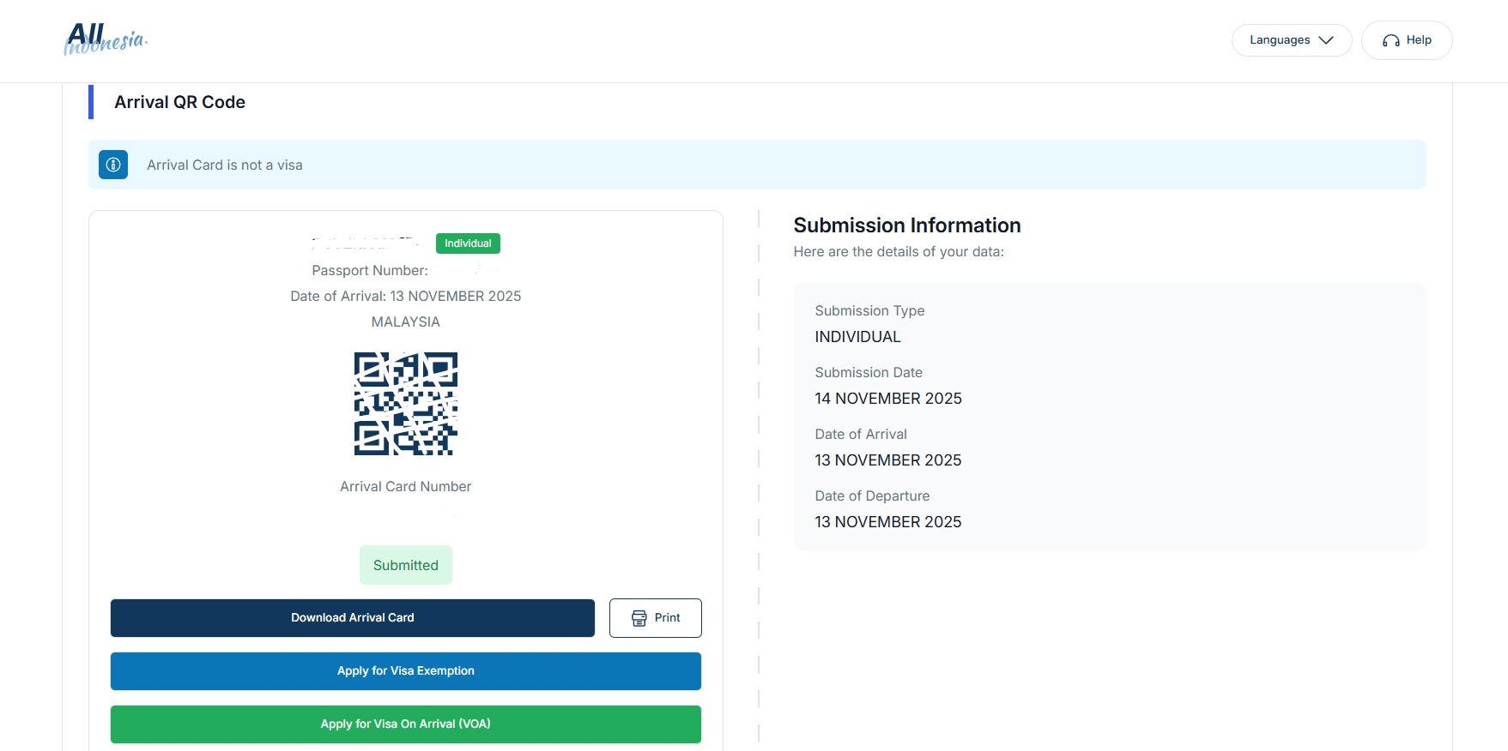Click 'Here are the details of your data:'
The image size is (1508, 751).
click(899, 251)
